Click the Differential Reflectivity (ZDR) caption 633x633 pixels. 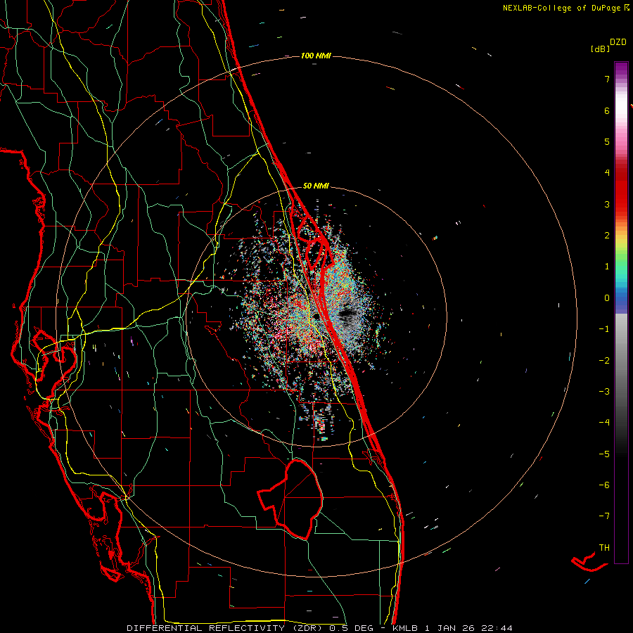coord(226,628)
